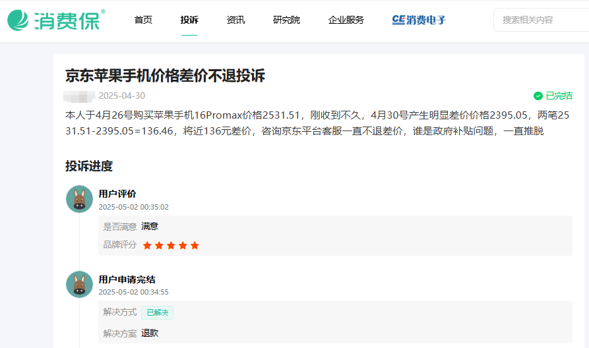The width and height of the screenshot is (589, 348).
Task: Click the 已解决 resolution badge
Action: [157, 312]
